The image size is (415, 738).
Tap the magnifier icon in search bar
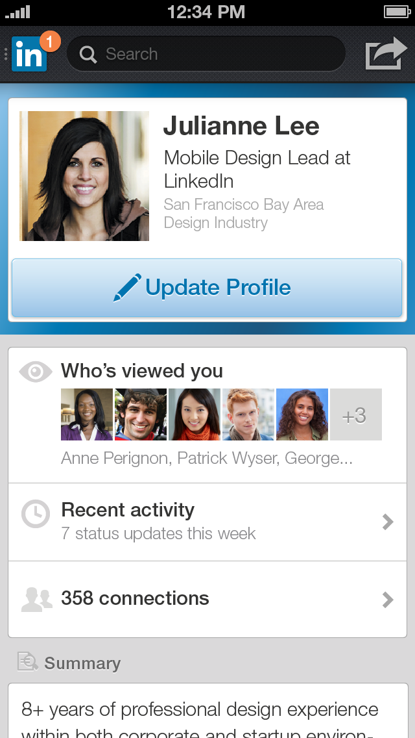click(x=88, y=55)
